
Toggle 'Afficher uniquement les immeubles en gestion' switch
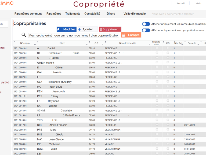[x=146, y=24]
